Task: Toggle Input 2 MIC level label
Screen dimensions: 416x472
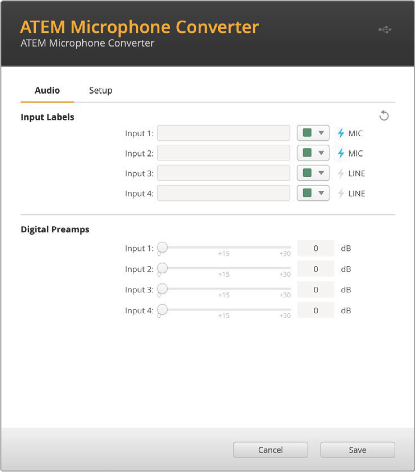Action: tap(355, 153)
